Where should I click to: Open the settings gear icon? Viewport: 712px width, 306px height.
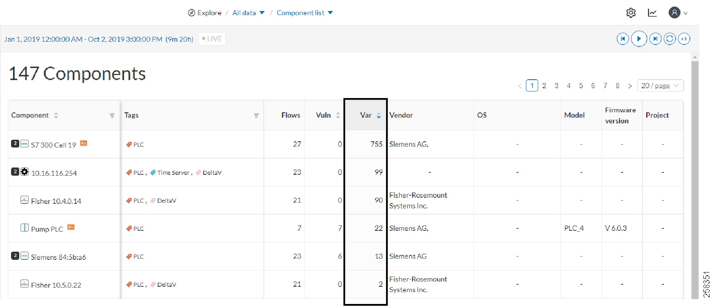pos(631,13)
